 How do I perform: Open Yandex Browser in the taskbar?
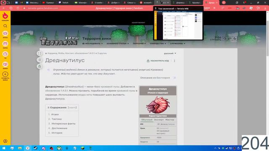pos(28,148)
